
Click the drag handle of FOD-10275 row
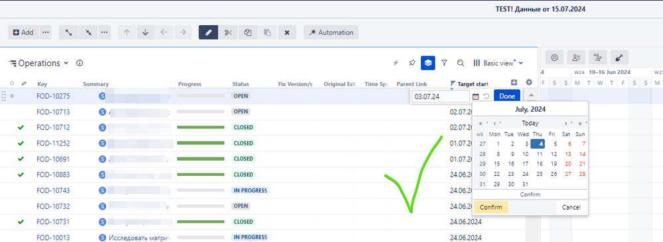pyautogui.click(x=4, y=96)
